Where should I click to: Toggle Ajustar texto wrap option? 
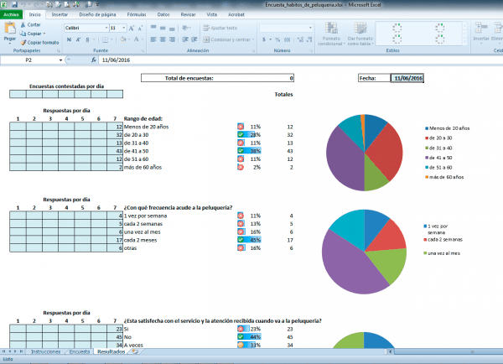220,28
